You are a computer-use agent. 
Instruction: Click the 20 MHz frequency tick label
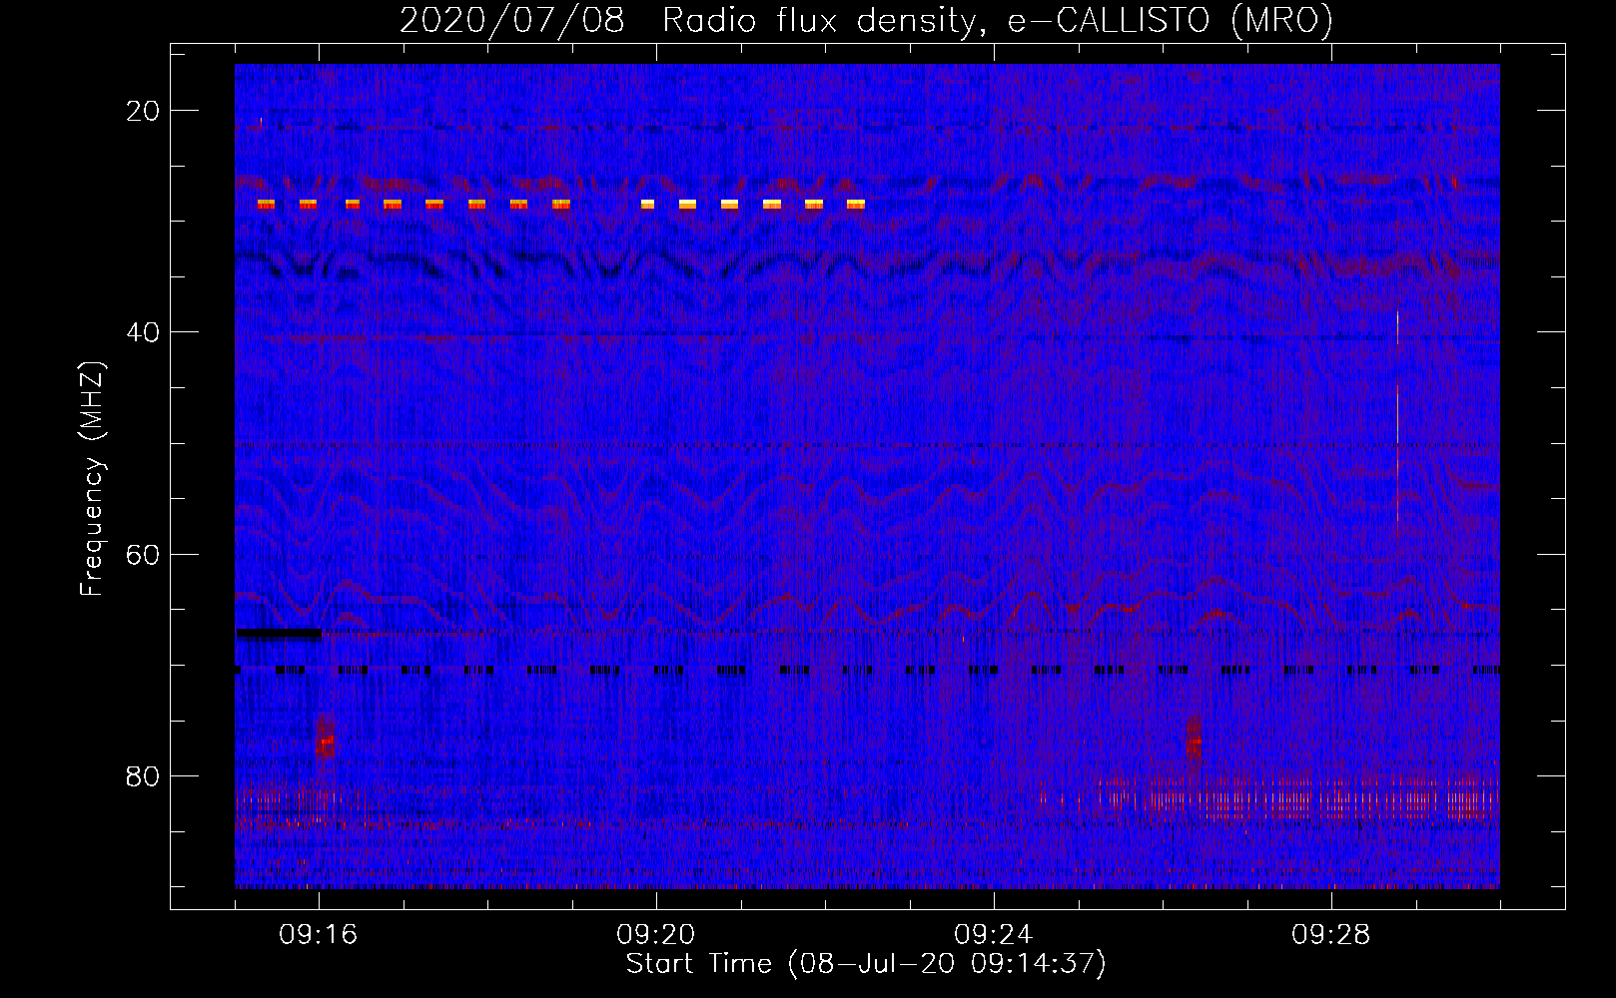pyautogui.click(x=143, y=111)
